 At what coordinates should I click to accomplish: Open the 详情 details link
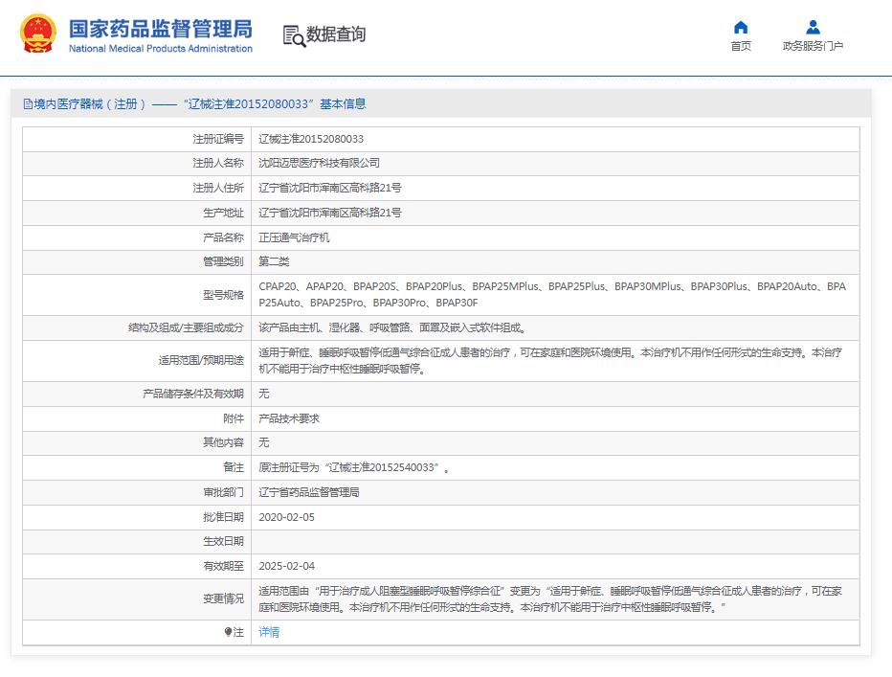point(268,632)
